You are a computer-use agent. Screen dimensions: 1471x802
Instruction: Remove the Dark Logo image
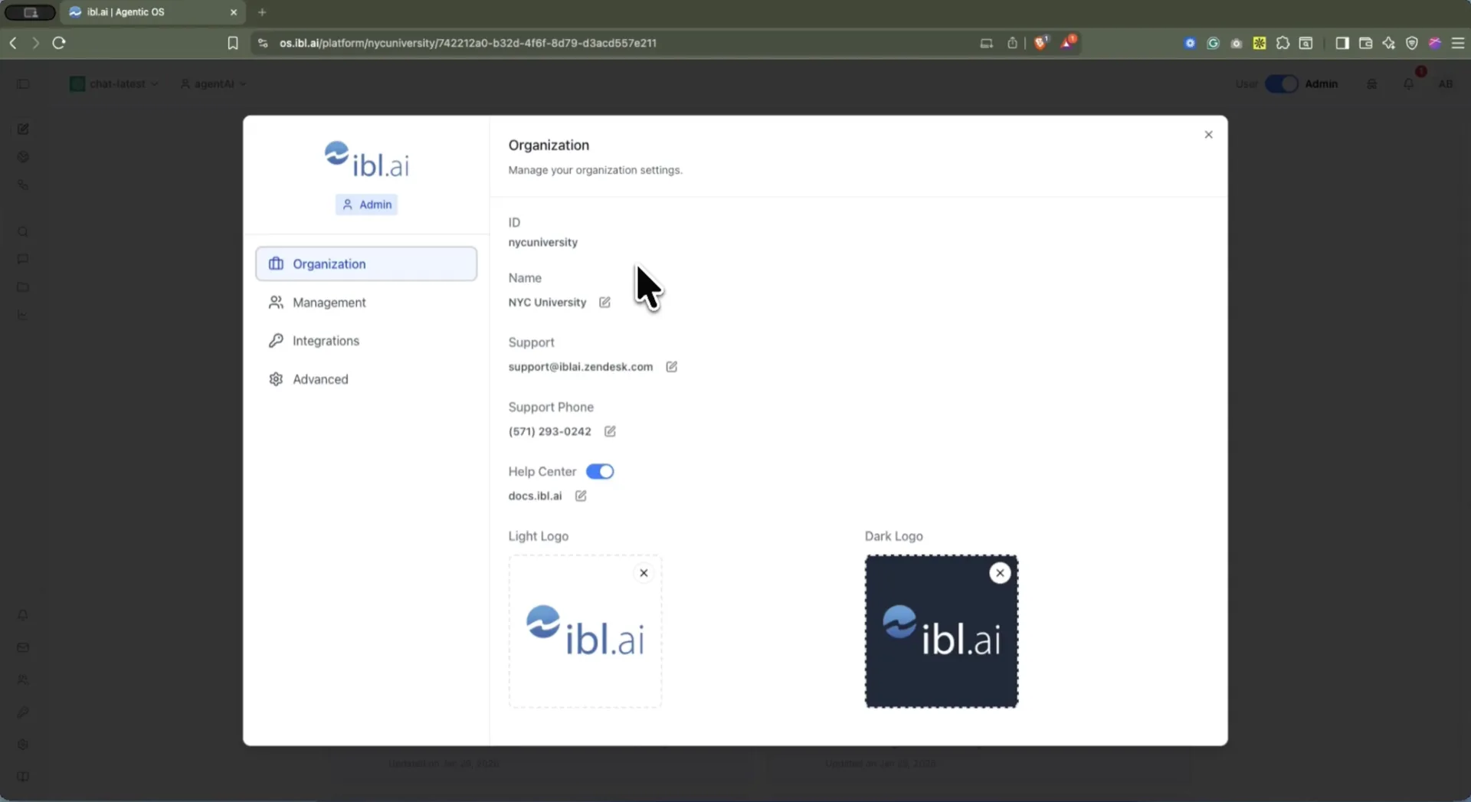pyautogui.click(x=1000, y=573)
